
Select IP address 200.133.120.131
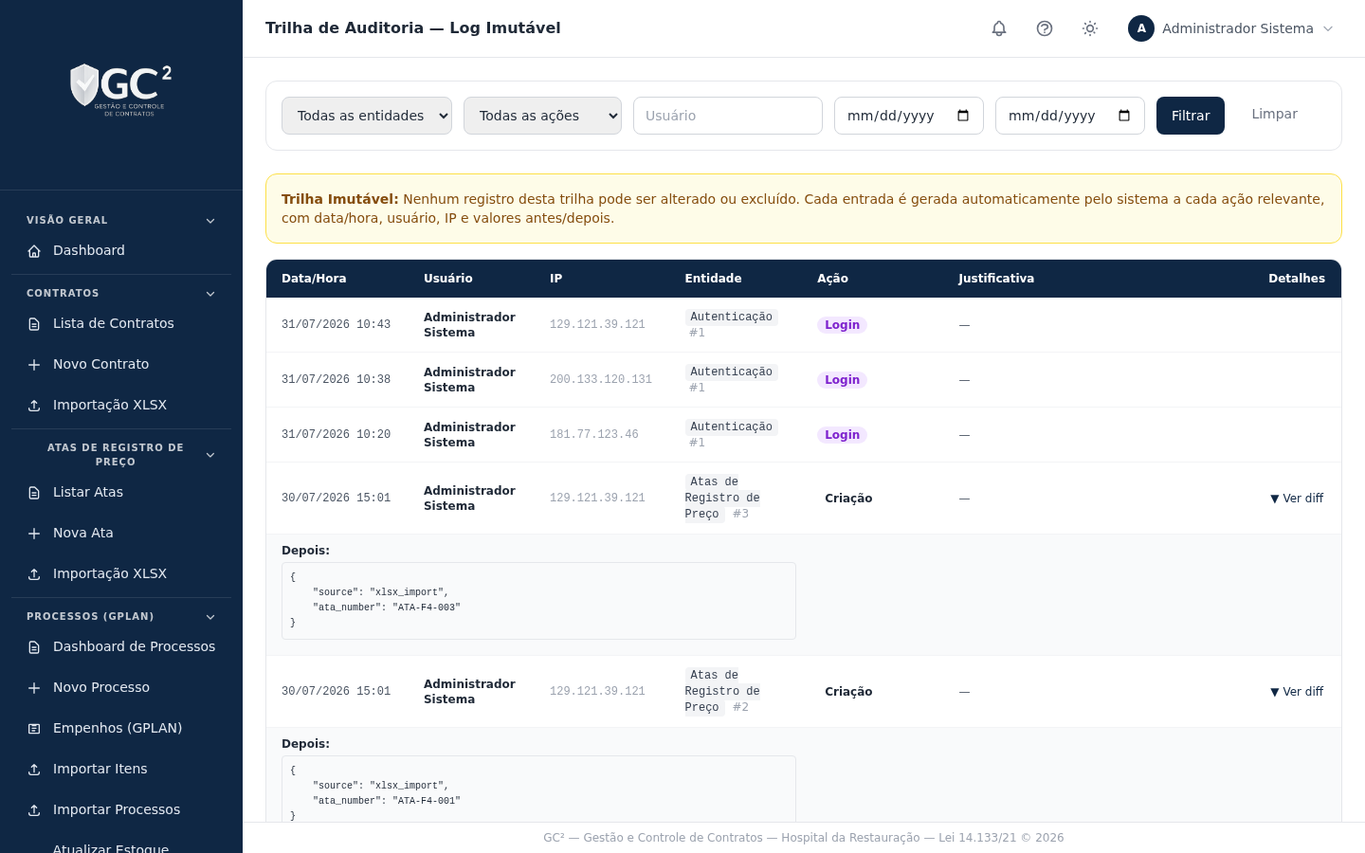(601, 379)
